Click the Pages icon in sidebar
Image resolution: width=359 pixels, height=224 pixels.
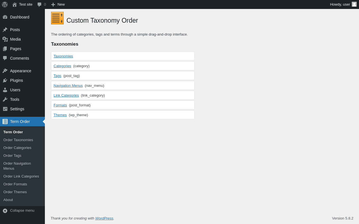point(5,49)
